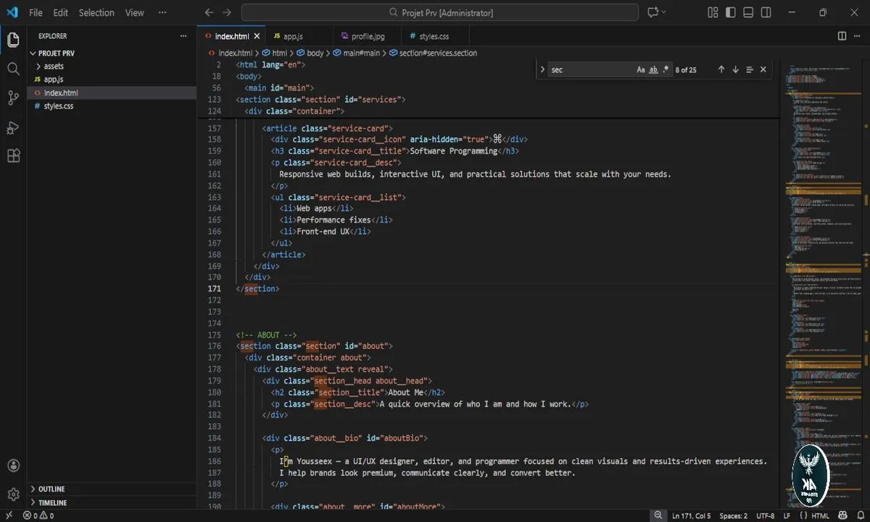Switch to the styles.css tab
Viewport: 870px width, 522px height.
434,36
